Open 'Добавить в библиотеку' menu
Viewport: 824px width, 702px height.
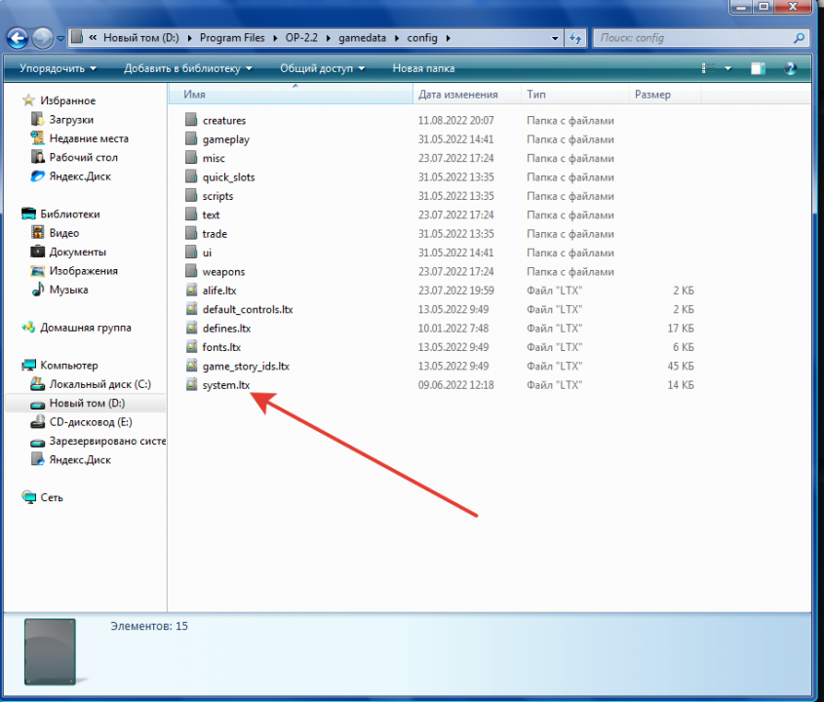coord(187,68)
